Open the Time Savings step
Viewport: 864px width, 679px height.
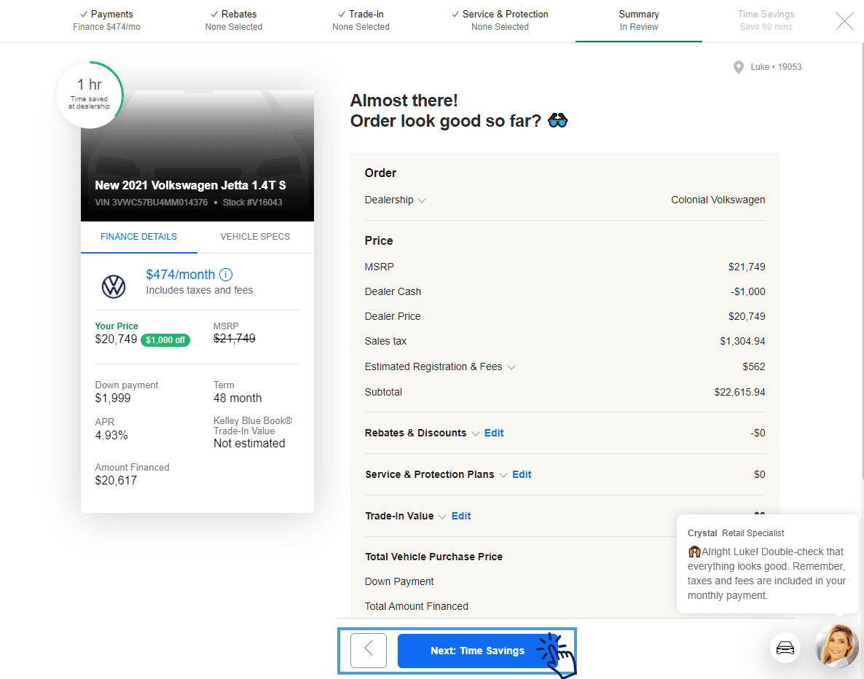pyautogui.click(x=766, y=20)
